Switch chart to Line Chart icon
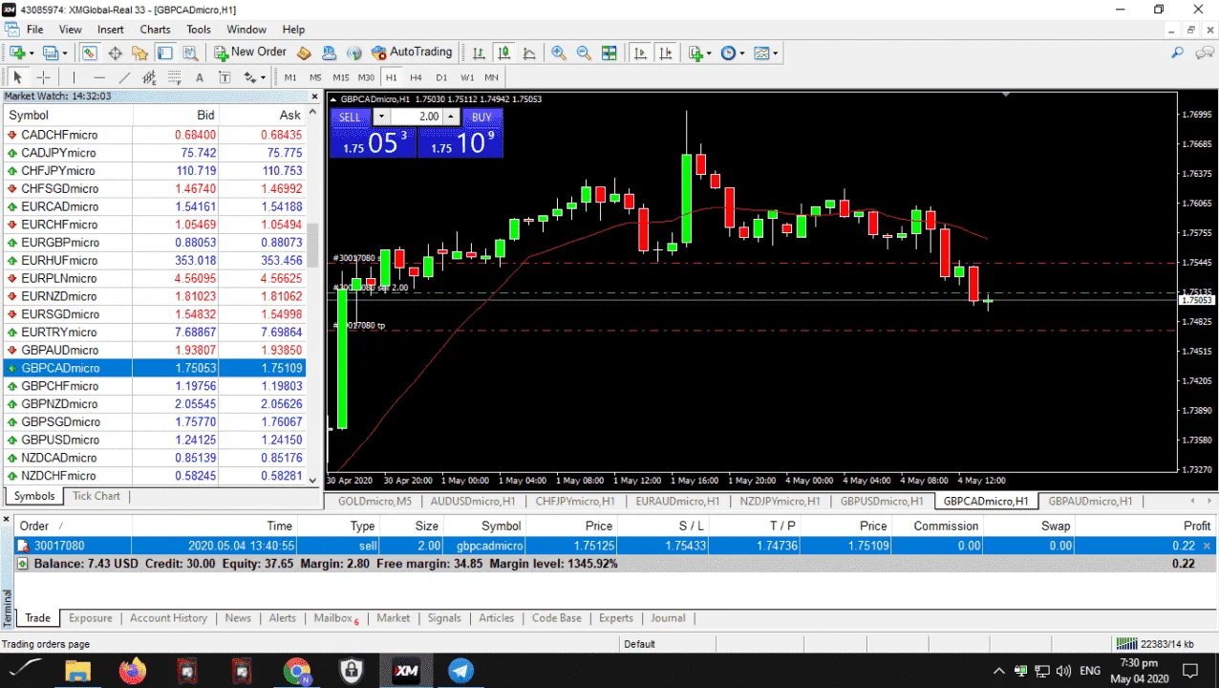The height and width of the screenshot is (688, 1219). click(x=528, y=53)
